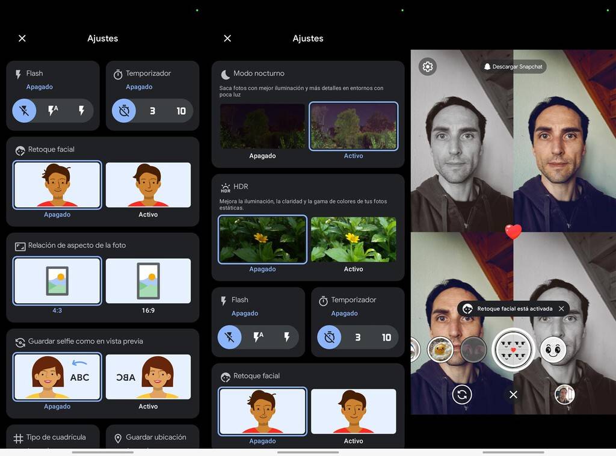Screen dimensions: 616x456
Task: Close the left Ajustes screen with X
Action: [22, 38]
